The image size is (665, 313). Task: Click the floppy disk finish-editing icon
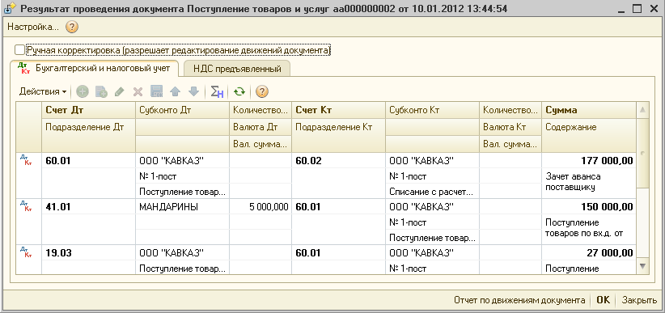pyautogui.click(x=156, y=91)
